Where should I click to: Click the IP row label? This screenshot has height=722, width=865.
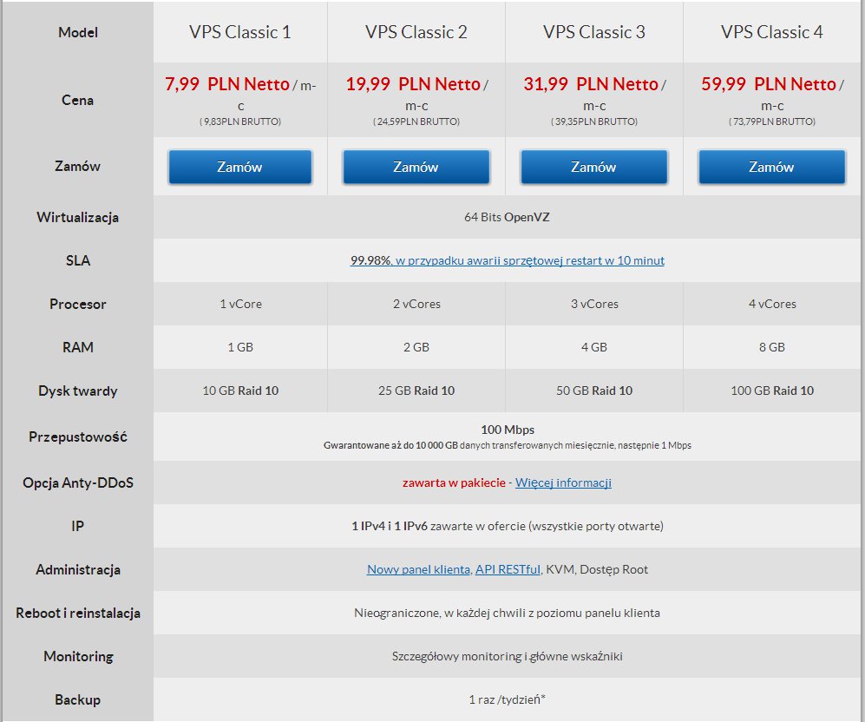78,526
